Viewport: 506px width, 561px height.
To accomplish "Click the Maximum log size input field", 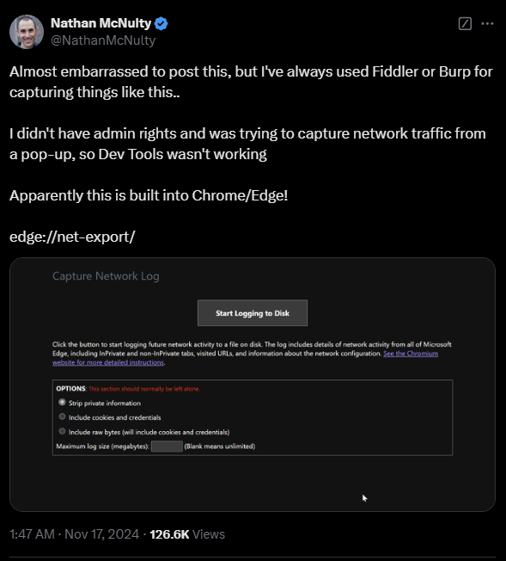I will pyautogui.click(x=167, y=447).
